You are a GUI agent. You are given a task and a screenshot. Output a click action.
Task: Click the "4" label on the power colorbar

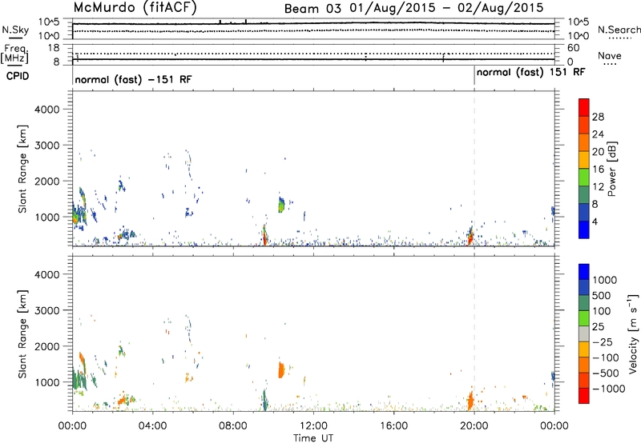point(595,221)
